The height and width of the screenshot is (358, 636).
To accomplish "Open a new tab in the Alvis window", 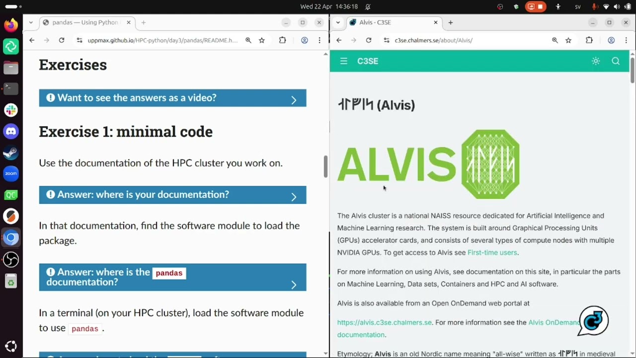I will point(450,22).
